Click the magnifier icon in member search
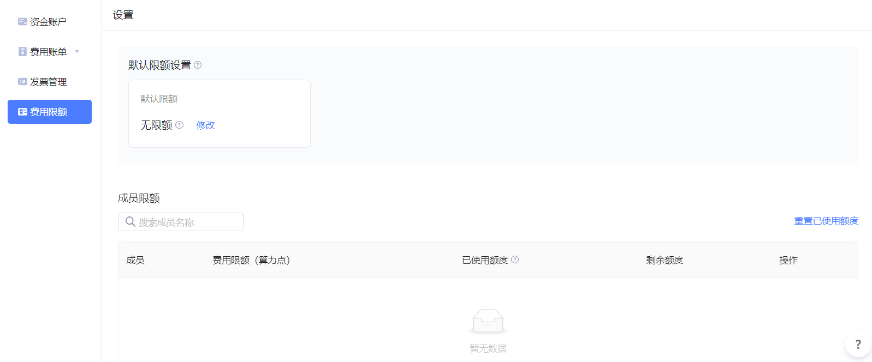 tap(130, 222)
